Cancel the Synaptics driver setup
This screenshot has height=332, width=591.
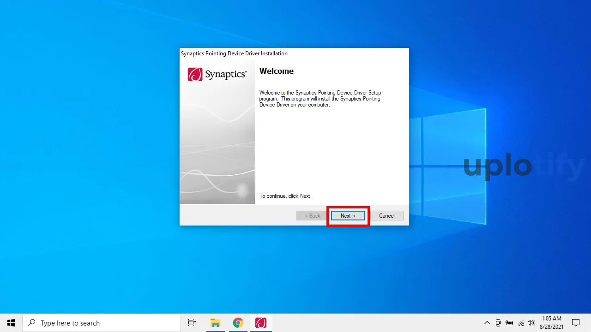(x=387, y=216)
